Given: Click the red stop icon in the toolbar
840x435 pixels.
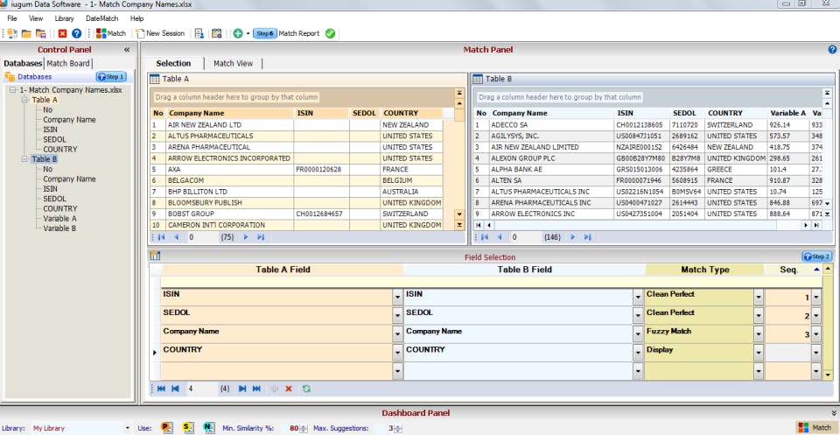Looking at the screenshot, I should pyautogui.click(x=62, y=33).
